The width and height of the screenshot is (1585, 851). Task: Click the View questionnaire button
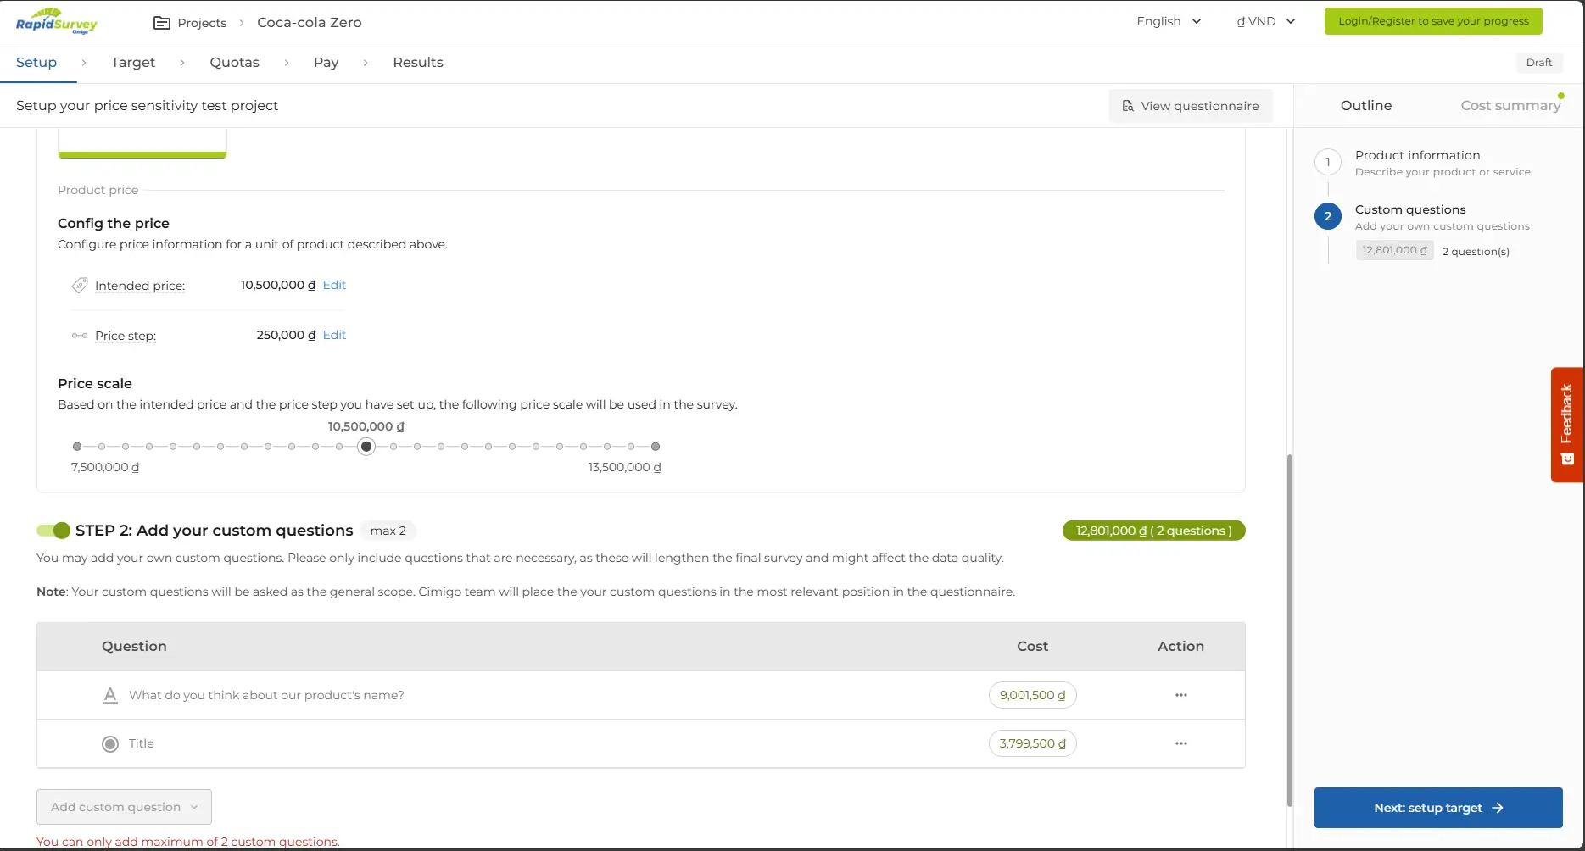point(1190,106)
